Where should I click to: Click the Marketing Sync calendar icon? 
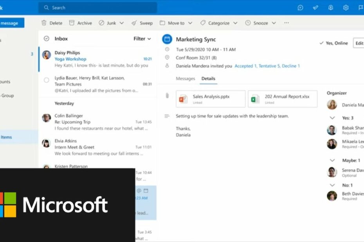tap(167, 39)
